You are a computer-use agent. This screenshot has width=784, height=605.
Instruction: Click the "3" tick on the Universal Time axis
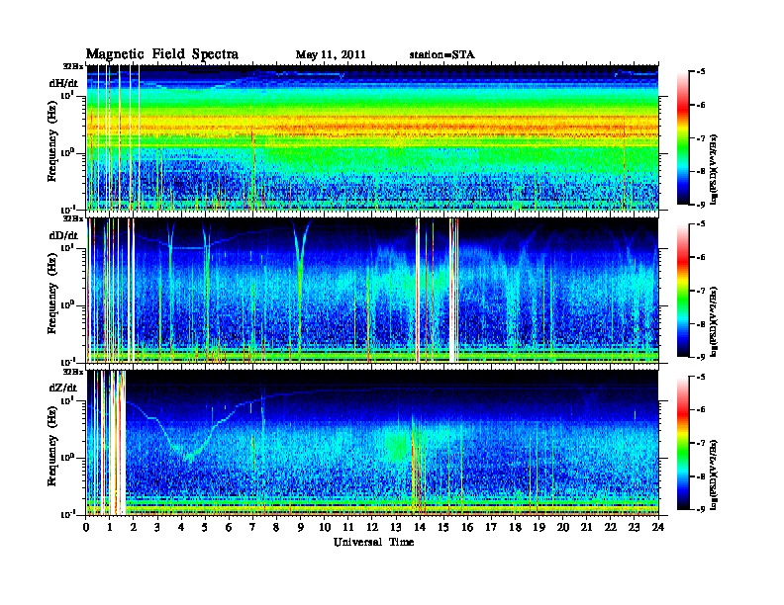[158, 528]
